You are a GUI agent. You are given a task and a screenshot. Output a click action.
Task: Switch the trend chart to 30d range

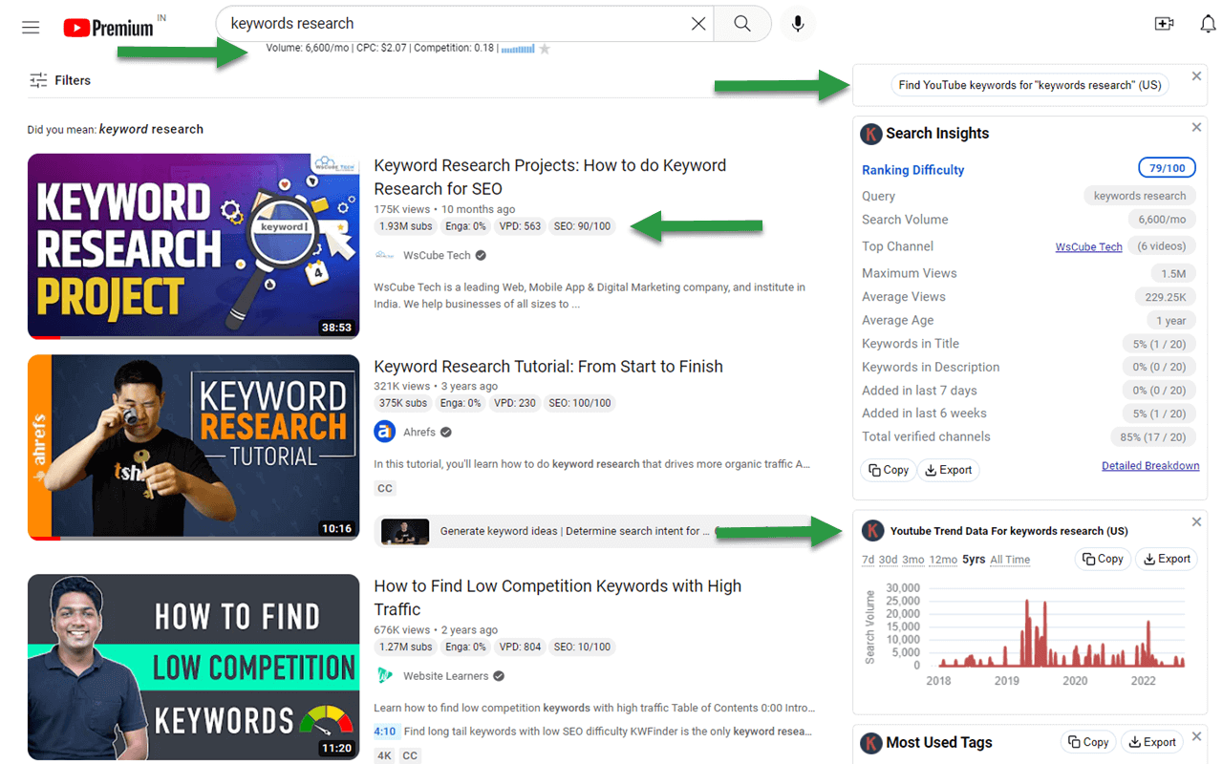click(888, 560)
